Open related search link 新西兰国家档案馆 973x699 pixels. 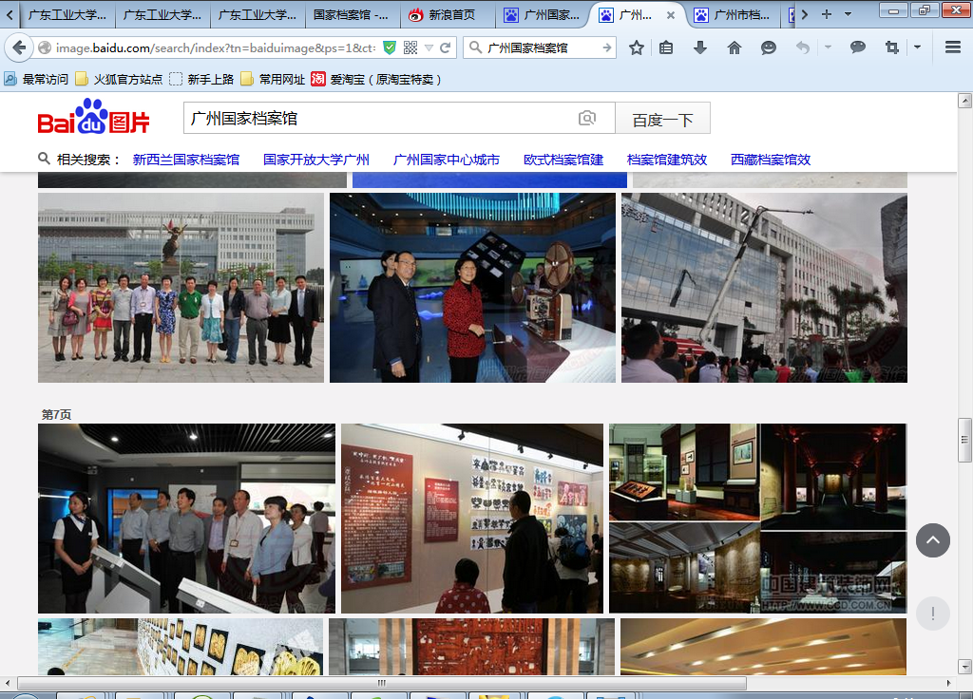click(x=185, y=160)
